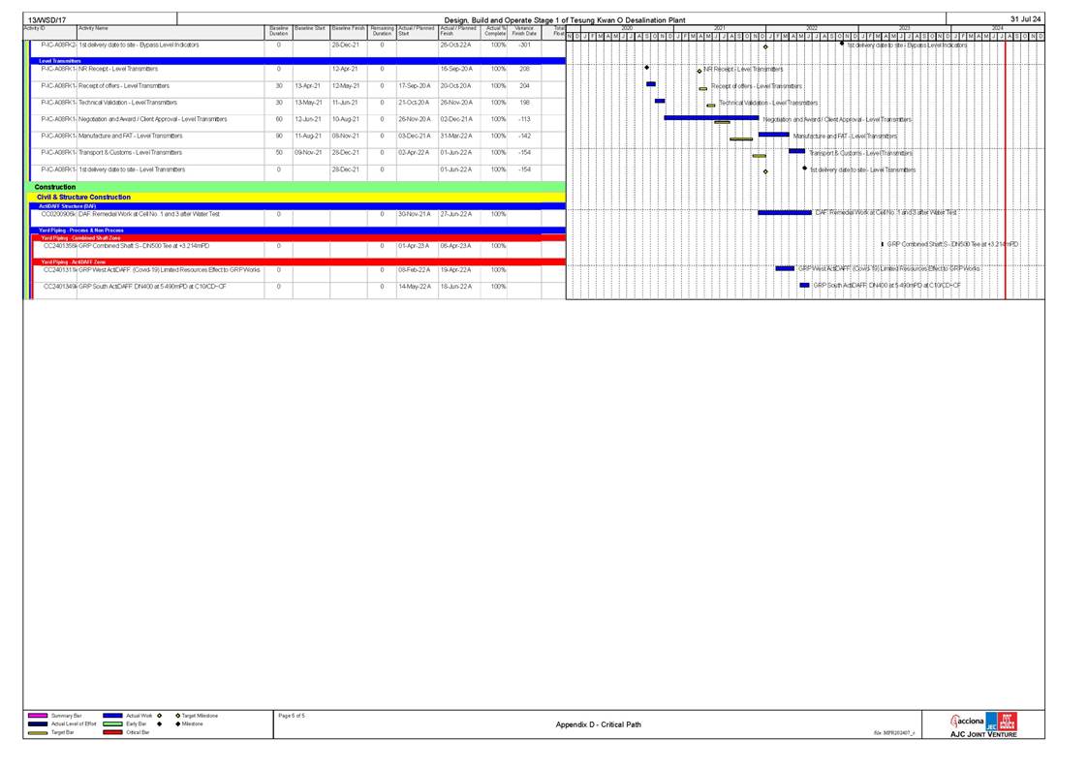Click the blue DAF Remedial Work Gantt bar
The width and height of the screenshot is (1088, 769).
click(784, 212)
